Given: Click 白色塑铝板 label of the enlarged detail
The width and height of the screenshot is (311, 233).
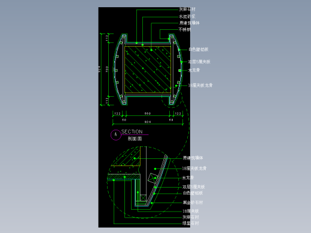Looking at the screenshot, I should [x=193, y=193].
